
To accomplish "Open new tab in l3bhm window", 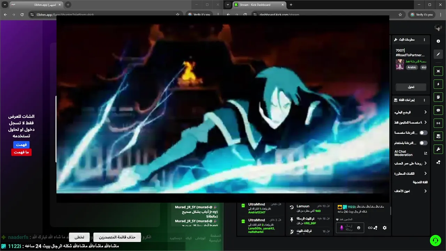I will point(68,5).
